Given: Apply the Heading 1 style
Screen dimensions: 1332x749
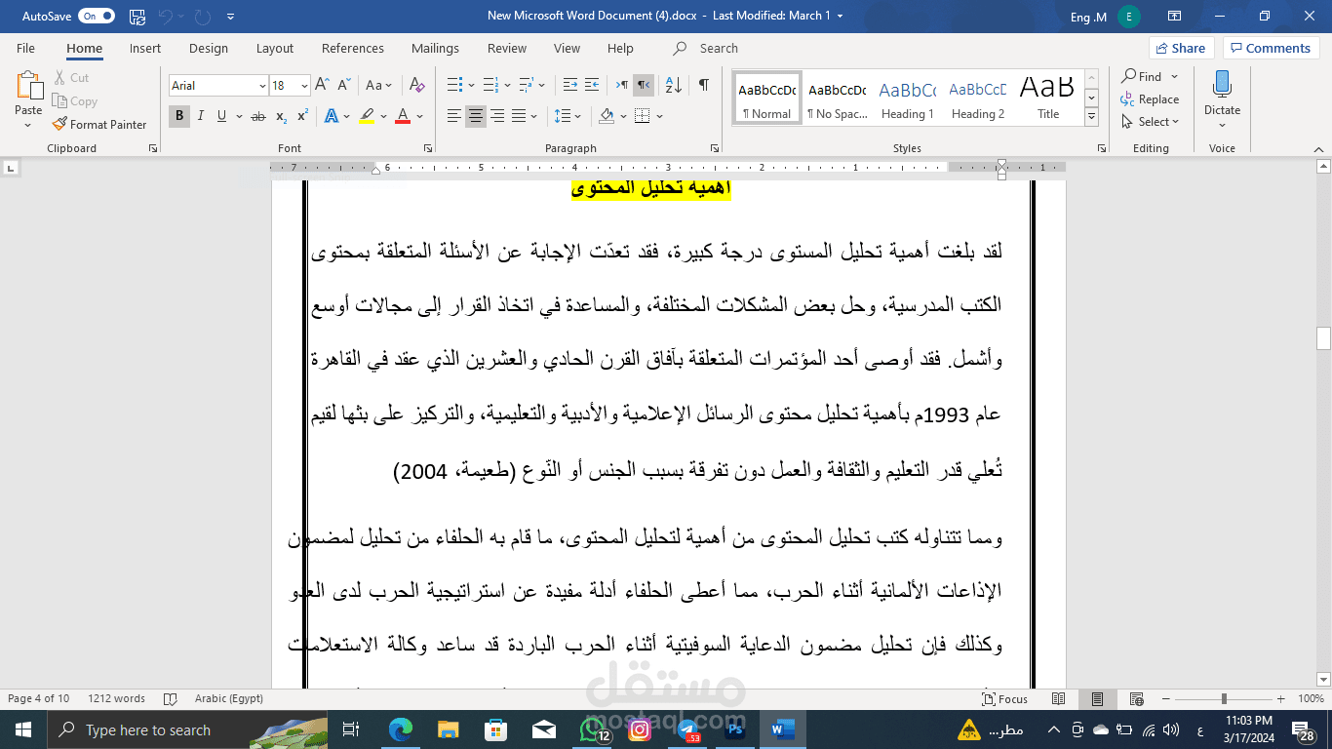Looking at the screenshot, I should (907, 98).
